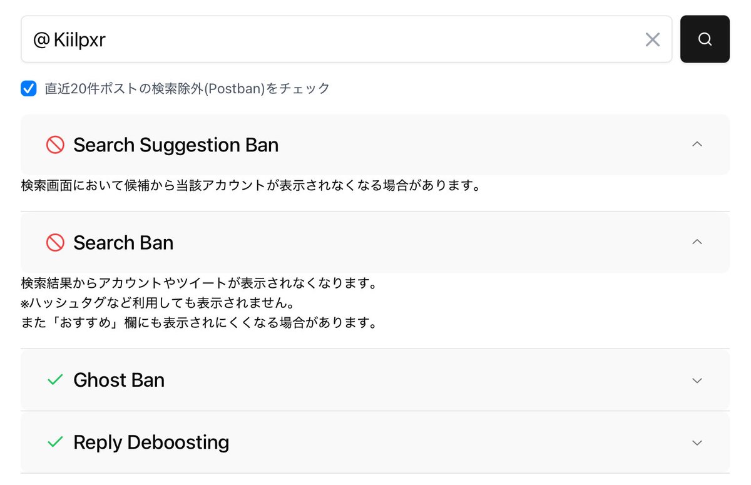Click the Search Suggestion Ban heading
Image resolution: width=751 pixels, height=485 pixels.
coord(176,145)
